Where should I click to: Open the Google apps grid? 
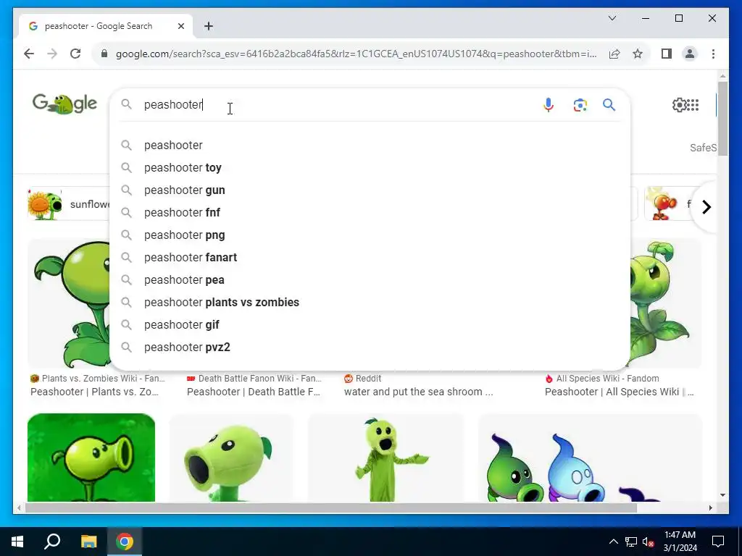[693, 104]
